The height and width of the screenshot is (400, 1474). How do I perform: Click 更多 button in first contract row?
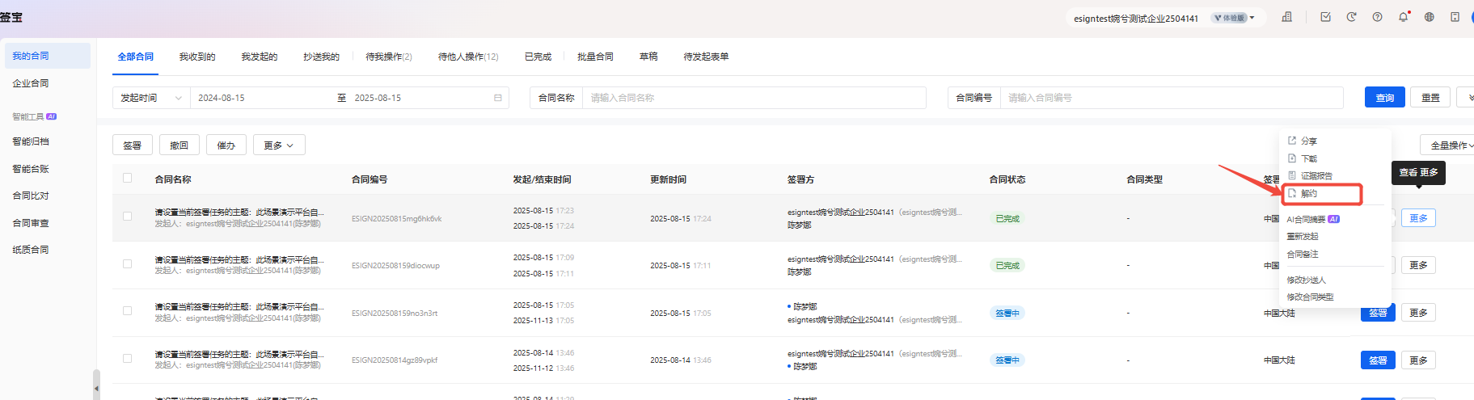click(x=1418, y=218)
